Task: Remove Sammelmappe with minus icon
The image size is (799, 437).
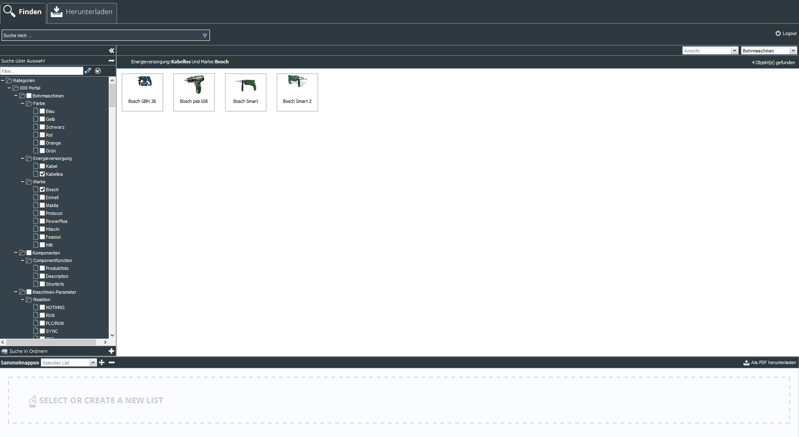Action: (x=112, y=362)
